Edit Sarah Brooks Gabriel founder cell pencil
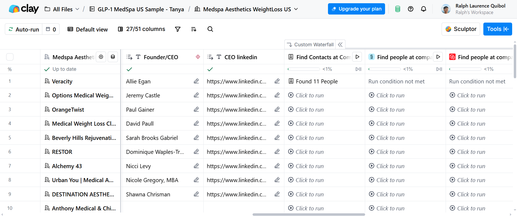Screen dimensions: 517x216 click(x=196, y=137)
